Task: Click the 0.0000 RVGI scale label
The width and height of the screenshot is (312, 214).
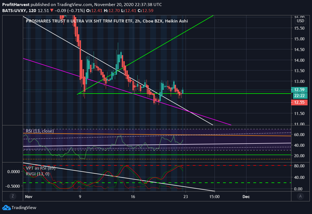Action: [x=14, y=171]
